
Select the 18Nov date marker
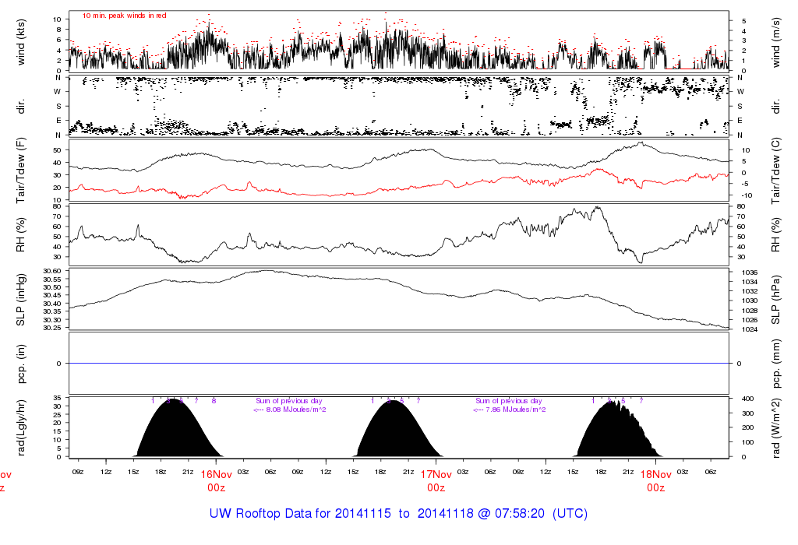[655, 474]
